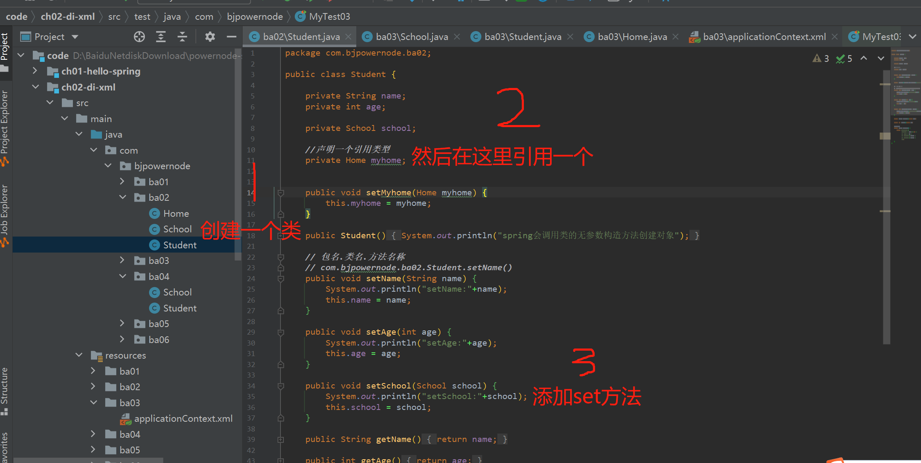Viewport: 921px width, 463px height.
Task: Expand the ch01-hello-spring module
Action: 35,71
